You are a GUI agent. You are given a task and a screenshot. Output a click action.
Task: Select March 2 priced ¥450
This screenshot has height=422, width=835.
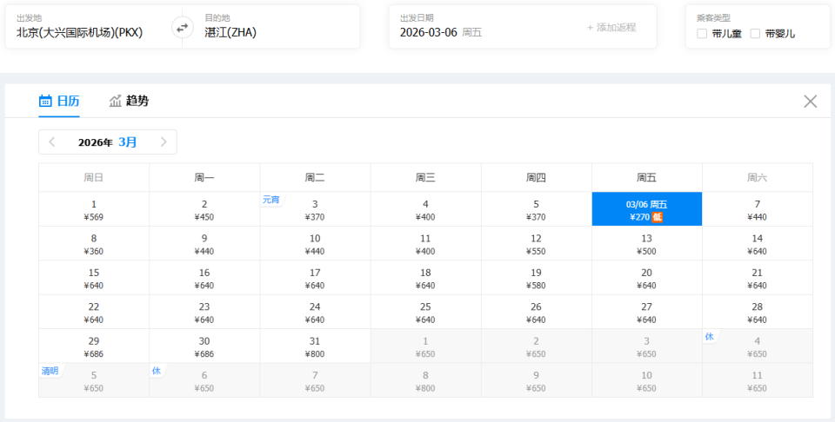pyautogui.click(x=204, y=209)
